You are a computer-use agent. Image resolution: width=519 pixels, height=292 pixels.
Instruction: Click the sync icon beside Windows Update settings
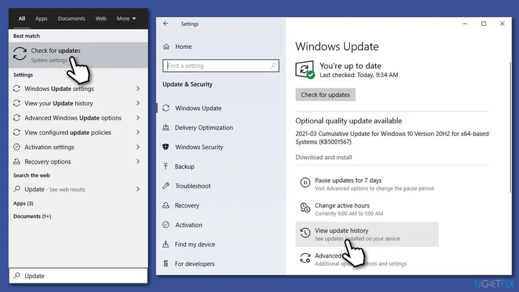(16, 88)
